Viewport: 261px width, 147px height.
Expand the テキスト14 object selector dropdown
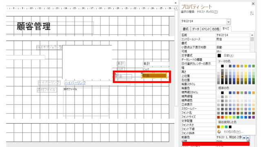point(228,22)
